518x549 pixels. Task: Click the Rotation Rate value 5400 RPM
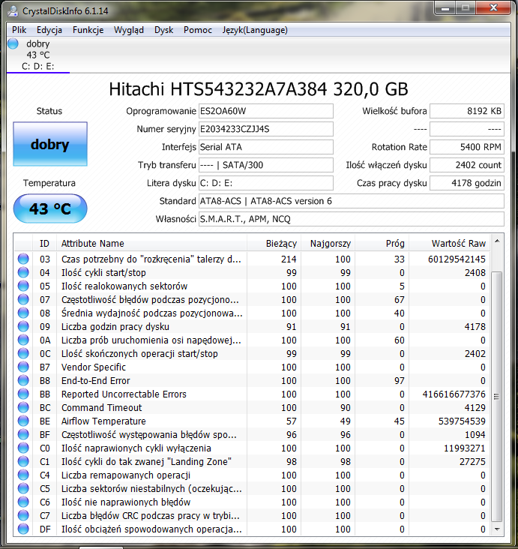[x=467, y=147]
